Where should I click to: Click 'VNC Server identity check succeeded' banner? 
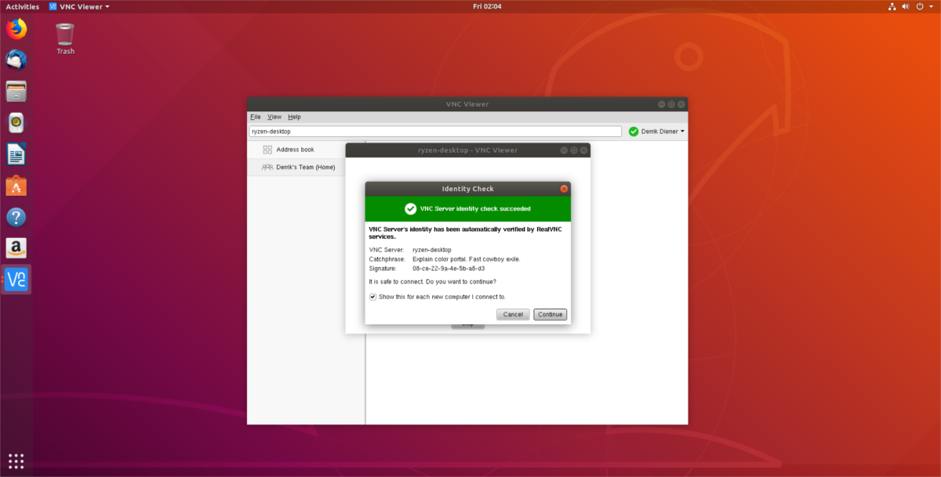click(x=468, y=209)
